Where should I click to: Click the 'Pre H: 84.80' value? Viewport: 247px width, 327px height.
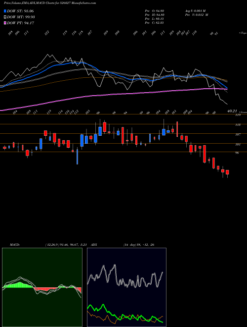coord(155,15)
